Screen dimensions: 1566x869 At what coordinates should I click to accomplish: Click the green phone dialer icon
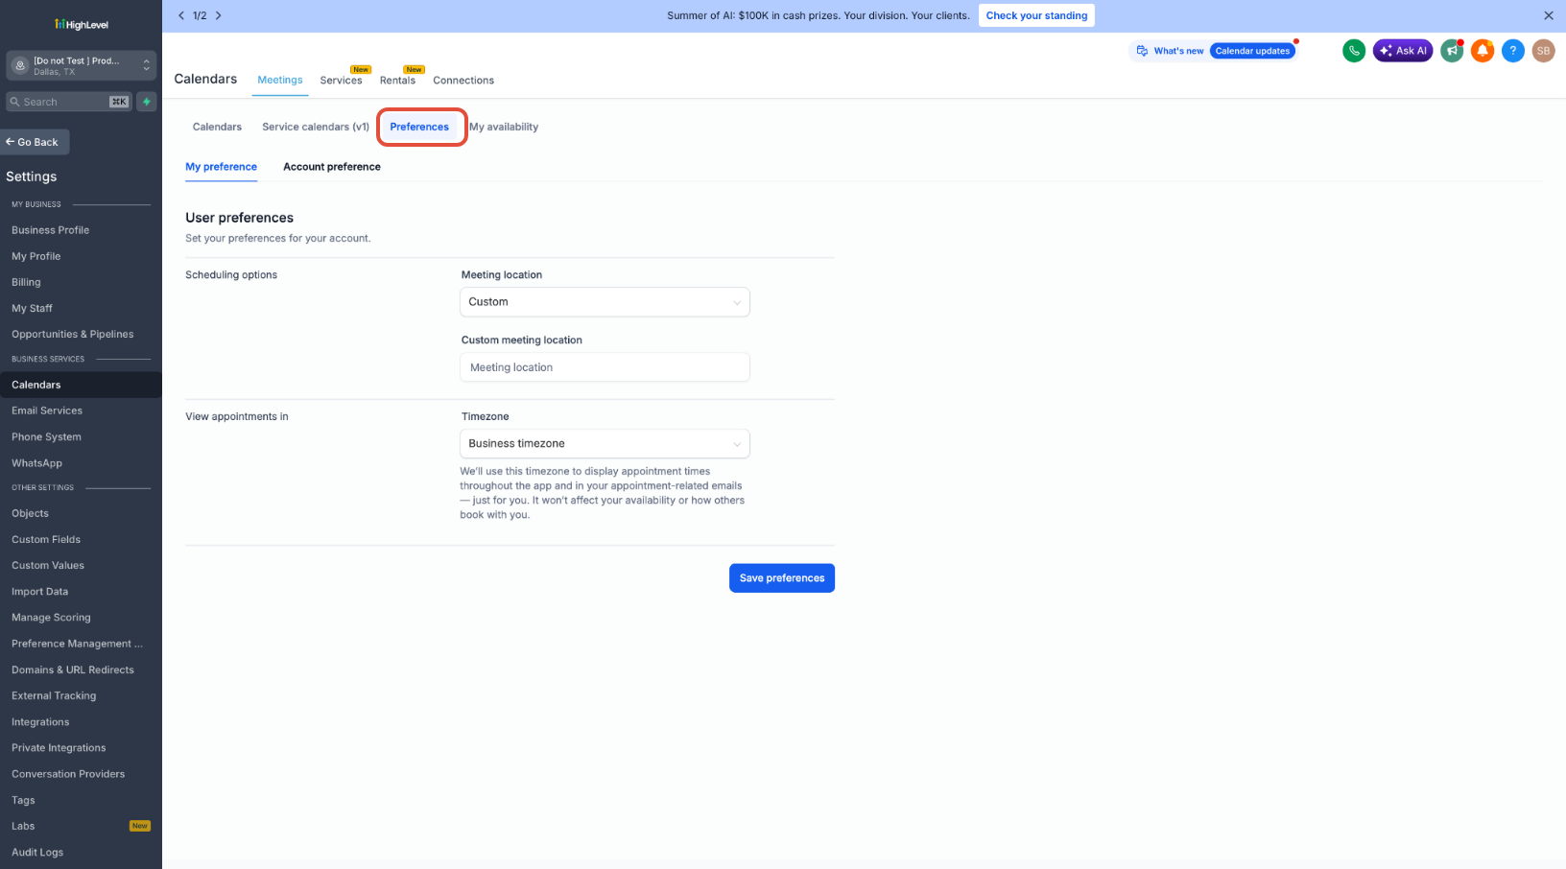pyautogui.click(x=1354, y=51)
